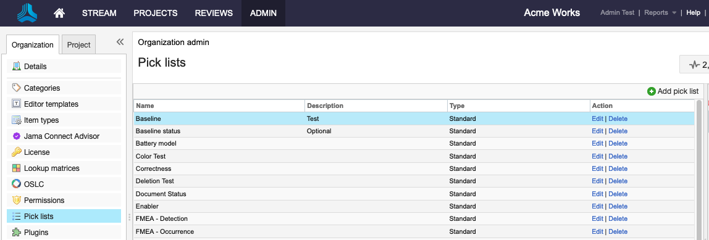Image resolution: width=709 pixels, height=240 pixels.
Task: Click the green plus Add icon
Action: coord(651,91)
